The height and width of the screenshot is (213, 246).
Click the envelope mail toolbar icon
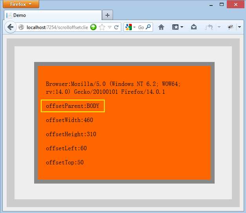pos(194,27)
